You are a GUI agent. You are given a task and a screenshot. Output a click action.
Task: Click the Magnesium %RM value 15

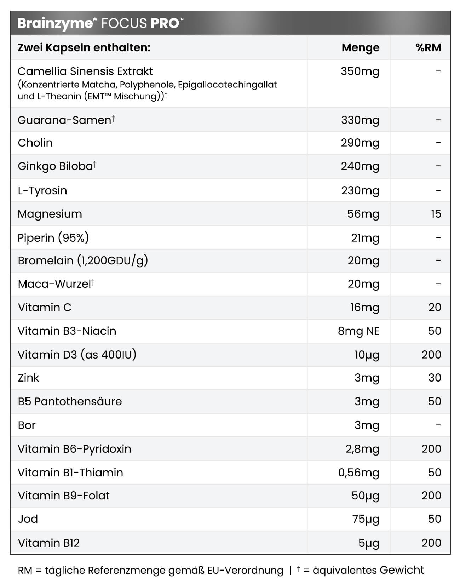436,214
